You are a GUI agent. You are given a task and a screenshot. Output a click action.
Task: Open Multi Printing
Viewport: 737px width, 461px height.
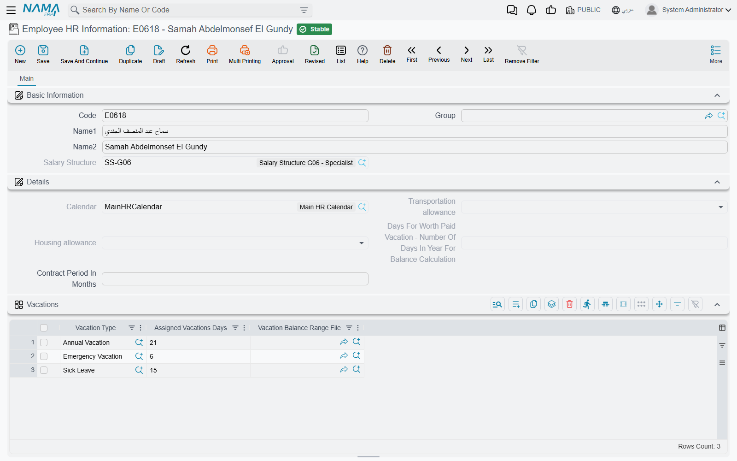click(x=245, y=54)
